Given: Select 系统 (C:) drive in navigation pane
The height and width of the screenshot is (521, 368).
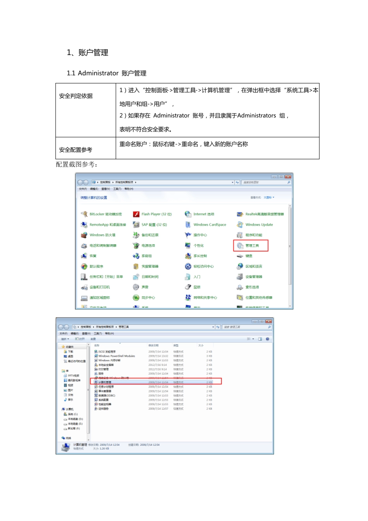Looking at the screenshot, I should 71,414.
